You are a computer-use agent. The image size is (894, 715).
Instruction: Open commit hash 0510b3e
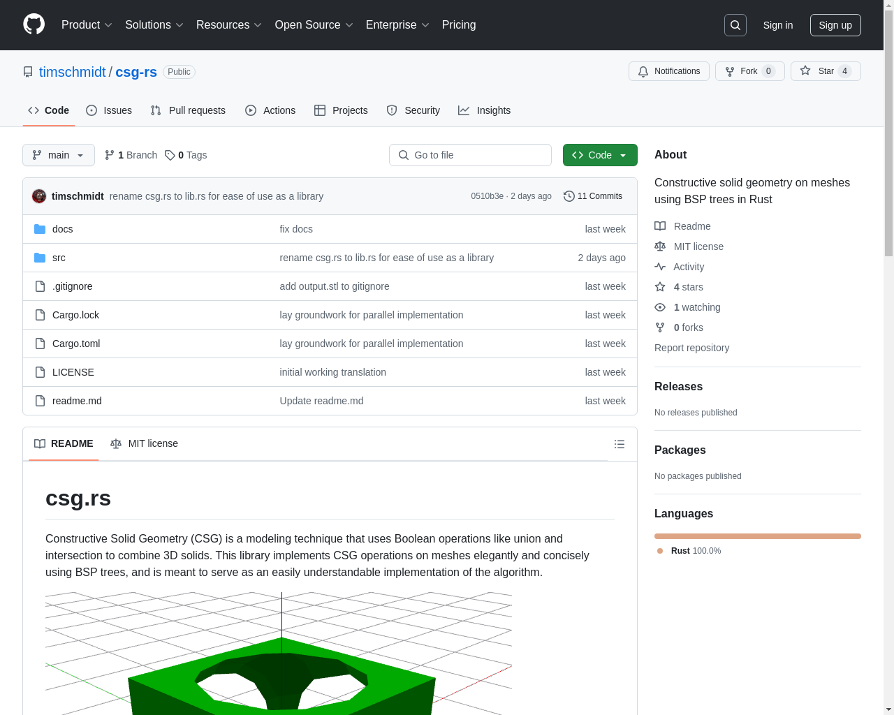[x=487, y=196]
